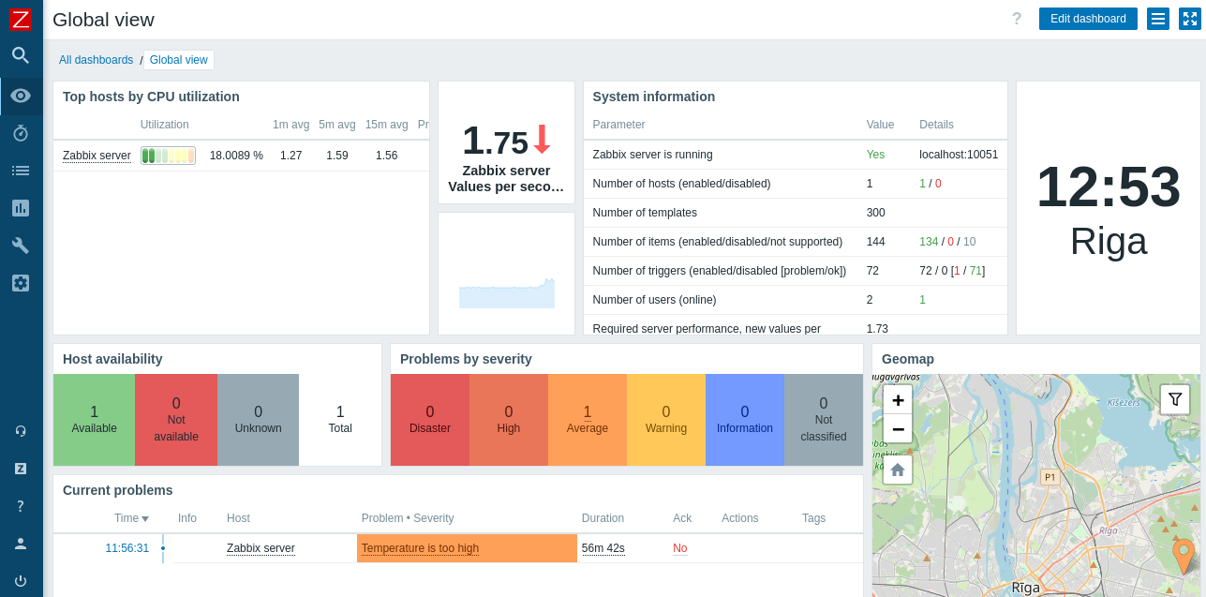This screenshot has height=597, width=1206.
Task: Click the Not available hosts red tile
Action: tap(176, 420)
